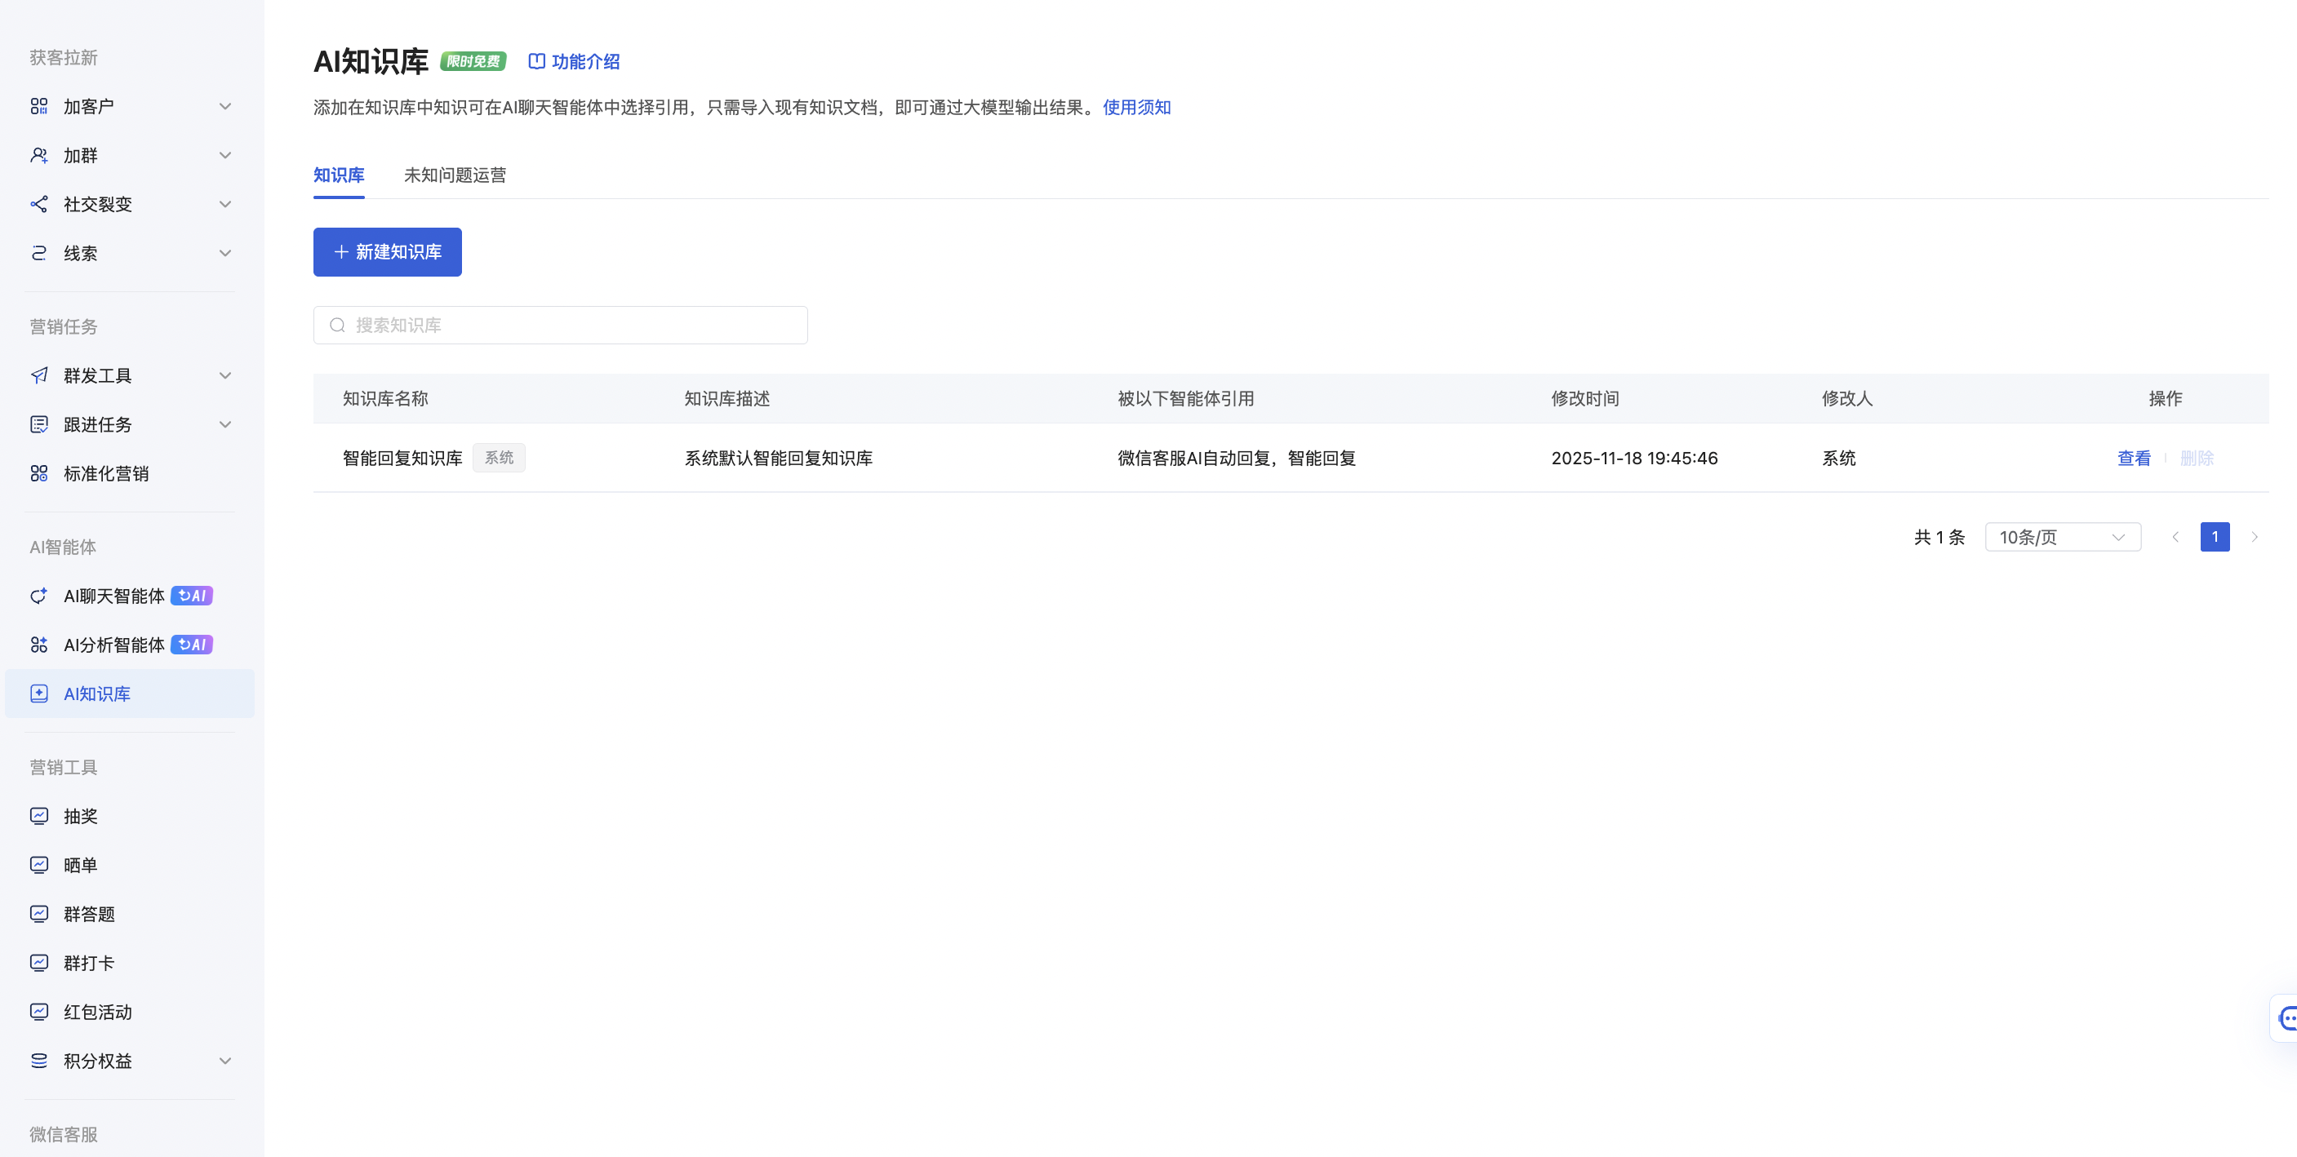Click 删除 for 智能回复知识库

[2197, 459]
